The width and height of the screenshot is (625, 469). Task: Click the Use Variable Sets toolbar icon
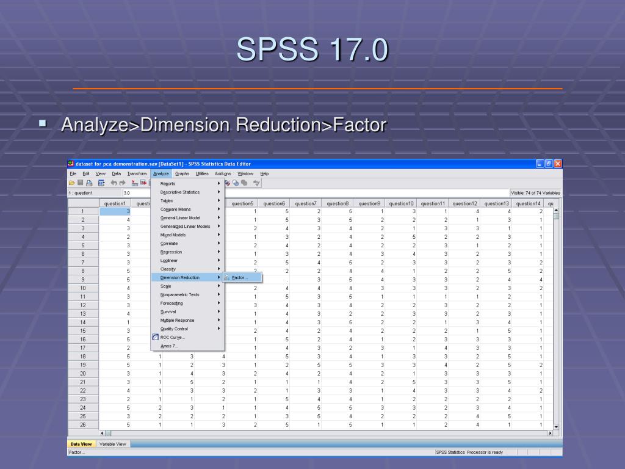236,183
